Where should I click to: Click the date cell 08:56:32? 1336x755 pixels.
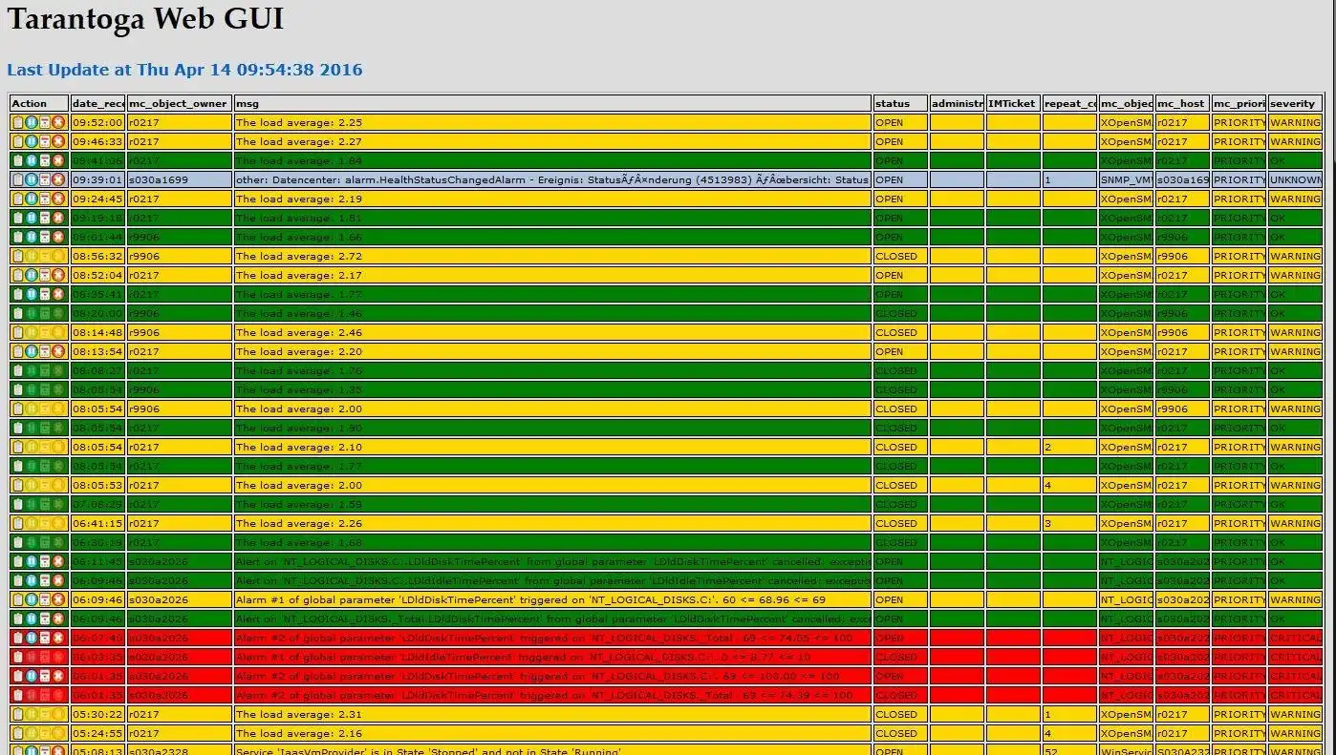pyautogui.click(x=97, y=256)
